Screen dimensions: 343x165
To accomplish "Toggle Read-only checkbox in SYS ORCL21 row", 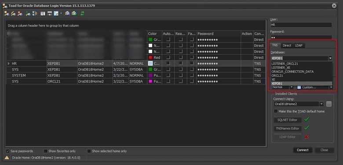I will 181,81.
